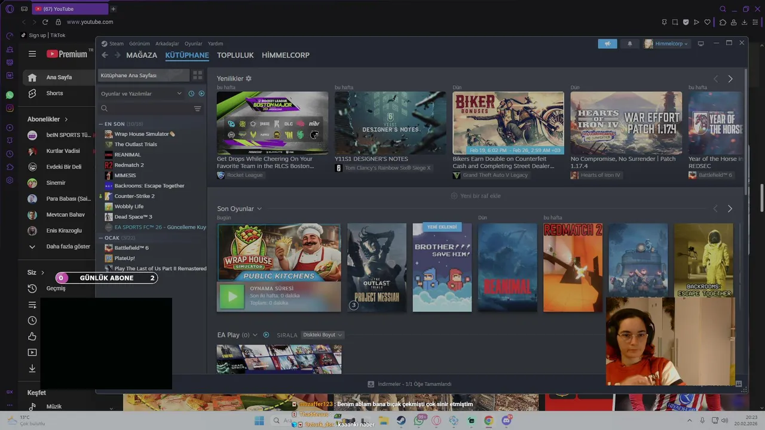The image size is (765, 430).
Task: Select Kütüphane Ana Sayfası button
Action: tap(143, 75)
